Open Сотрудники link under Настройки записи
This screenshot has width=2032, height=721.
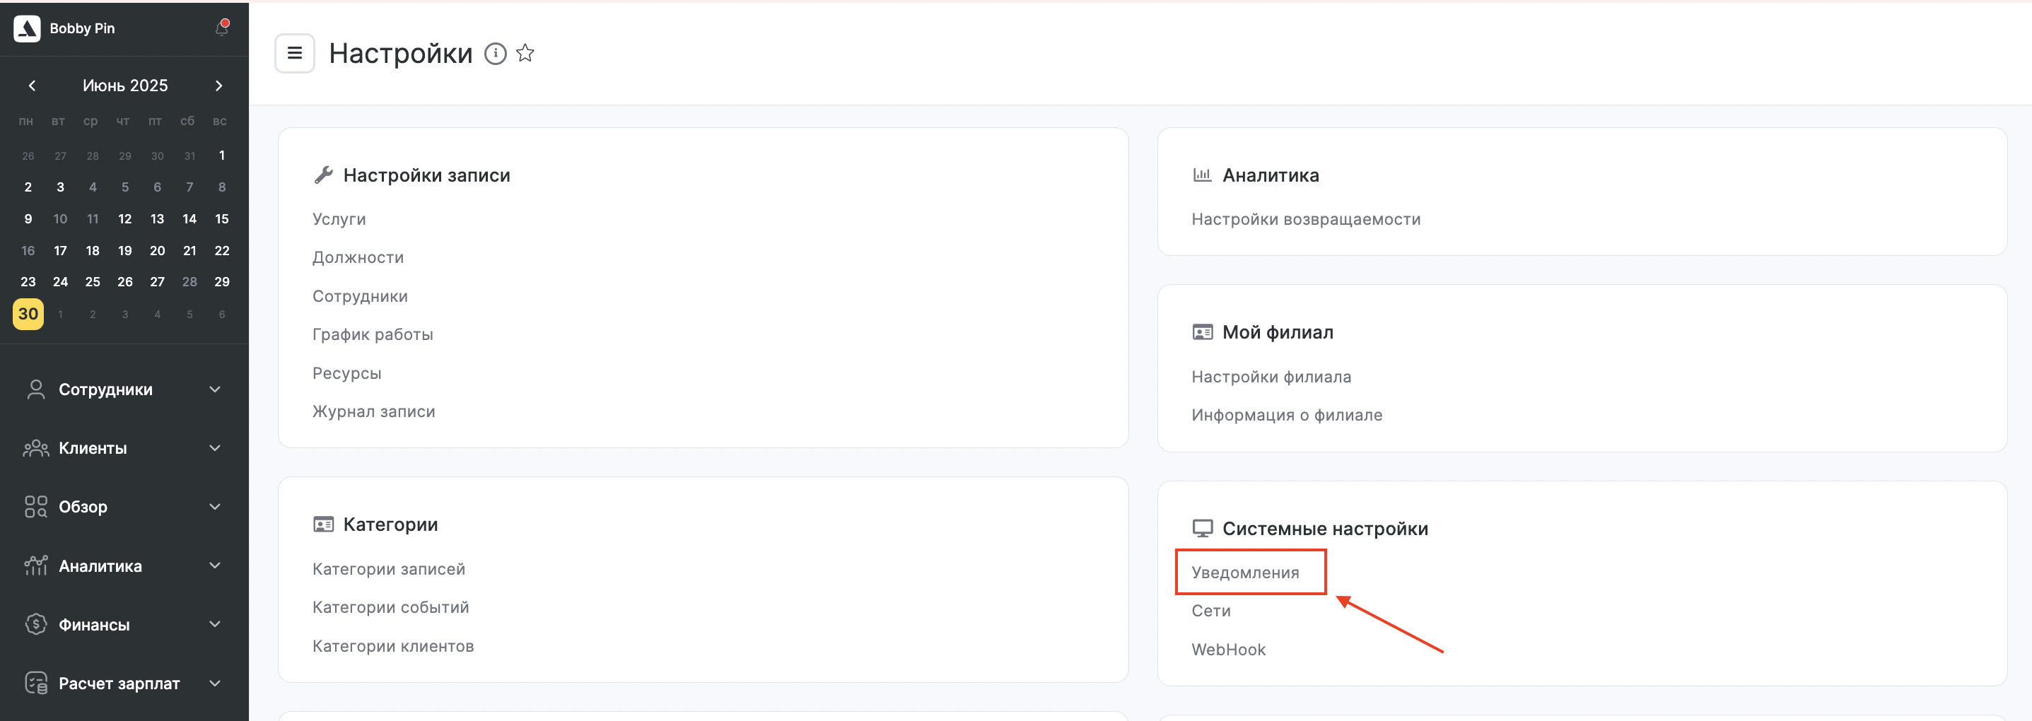(360, 295)
